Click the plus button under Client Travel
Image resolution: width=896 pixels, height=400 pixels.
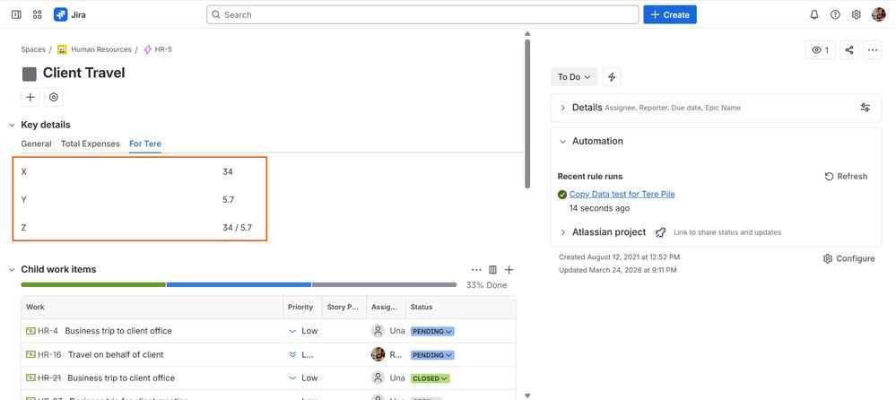tap(30, 97)
